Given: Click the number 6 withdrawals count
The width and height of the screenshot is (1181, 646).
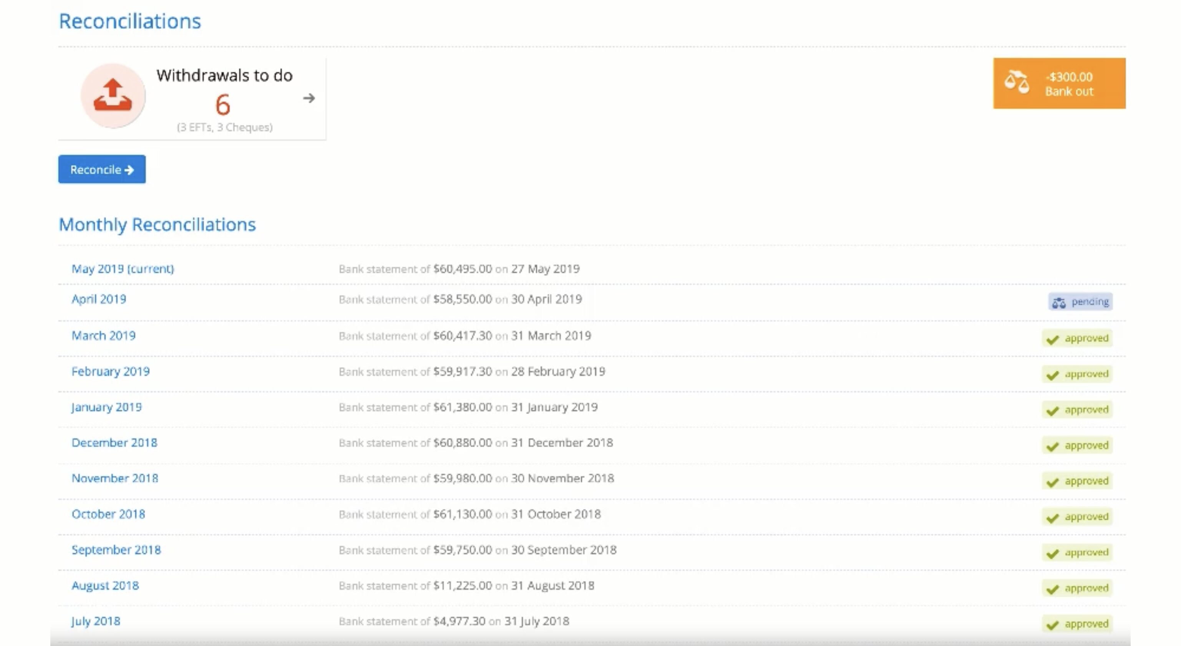Looking at the screenshot, I should click(x=223, y=105).
